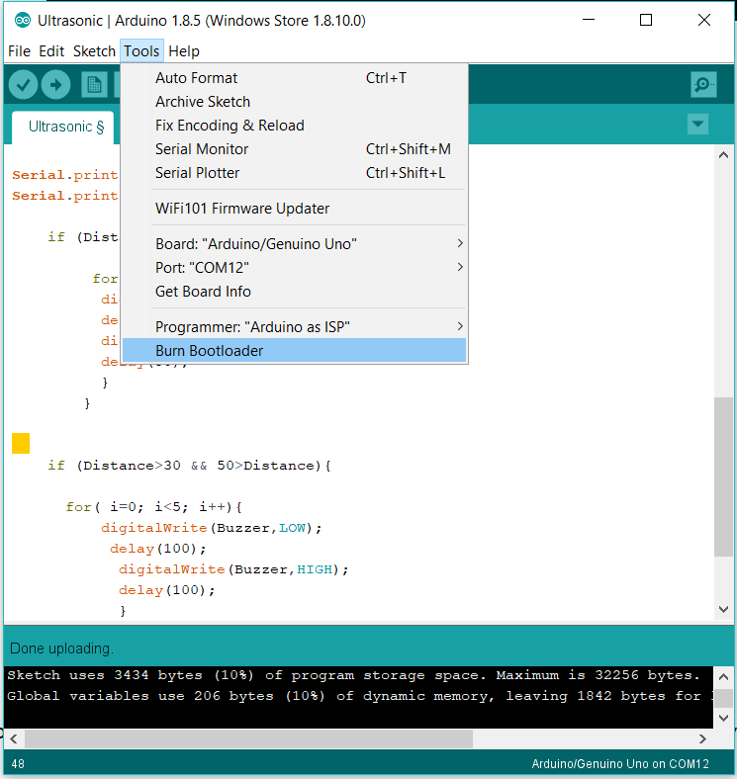This screenshot has height=779, width=737.
Task: Click first "Serial.print" code line
Action: (x=65, y=175)
